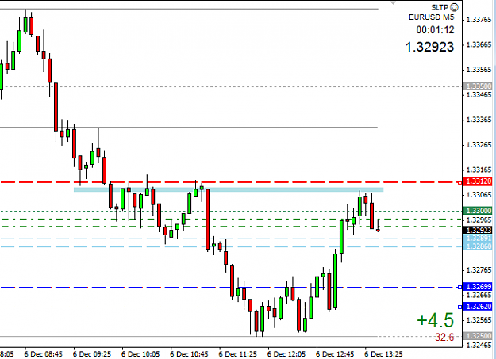The image size is (496, 359).
Task: Click the red -32.6 loss readout
Action: [443, 337]
